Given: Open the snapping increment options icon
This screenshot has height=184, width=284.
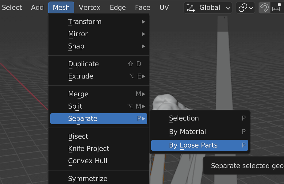Looking at the screenshot, I should click(x=277, y=8).
